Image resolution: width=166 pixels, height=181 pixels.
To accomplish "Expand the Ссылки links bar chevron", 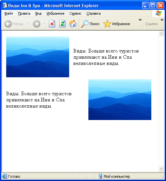I will point(162,20).
